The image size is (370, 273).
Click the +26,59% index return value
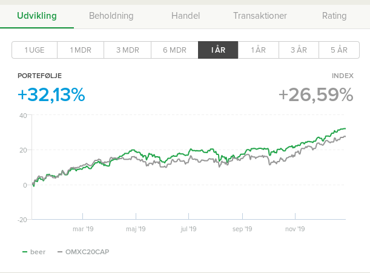(x=315, y=95)
